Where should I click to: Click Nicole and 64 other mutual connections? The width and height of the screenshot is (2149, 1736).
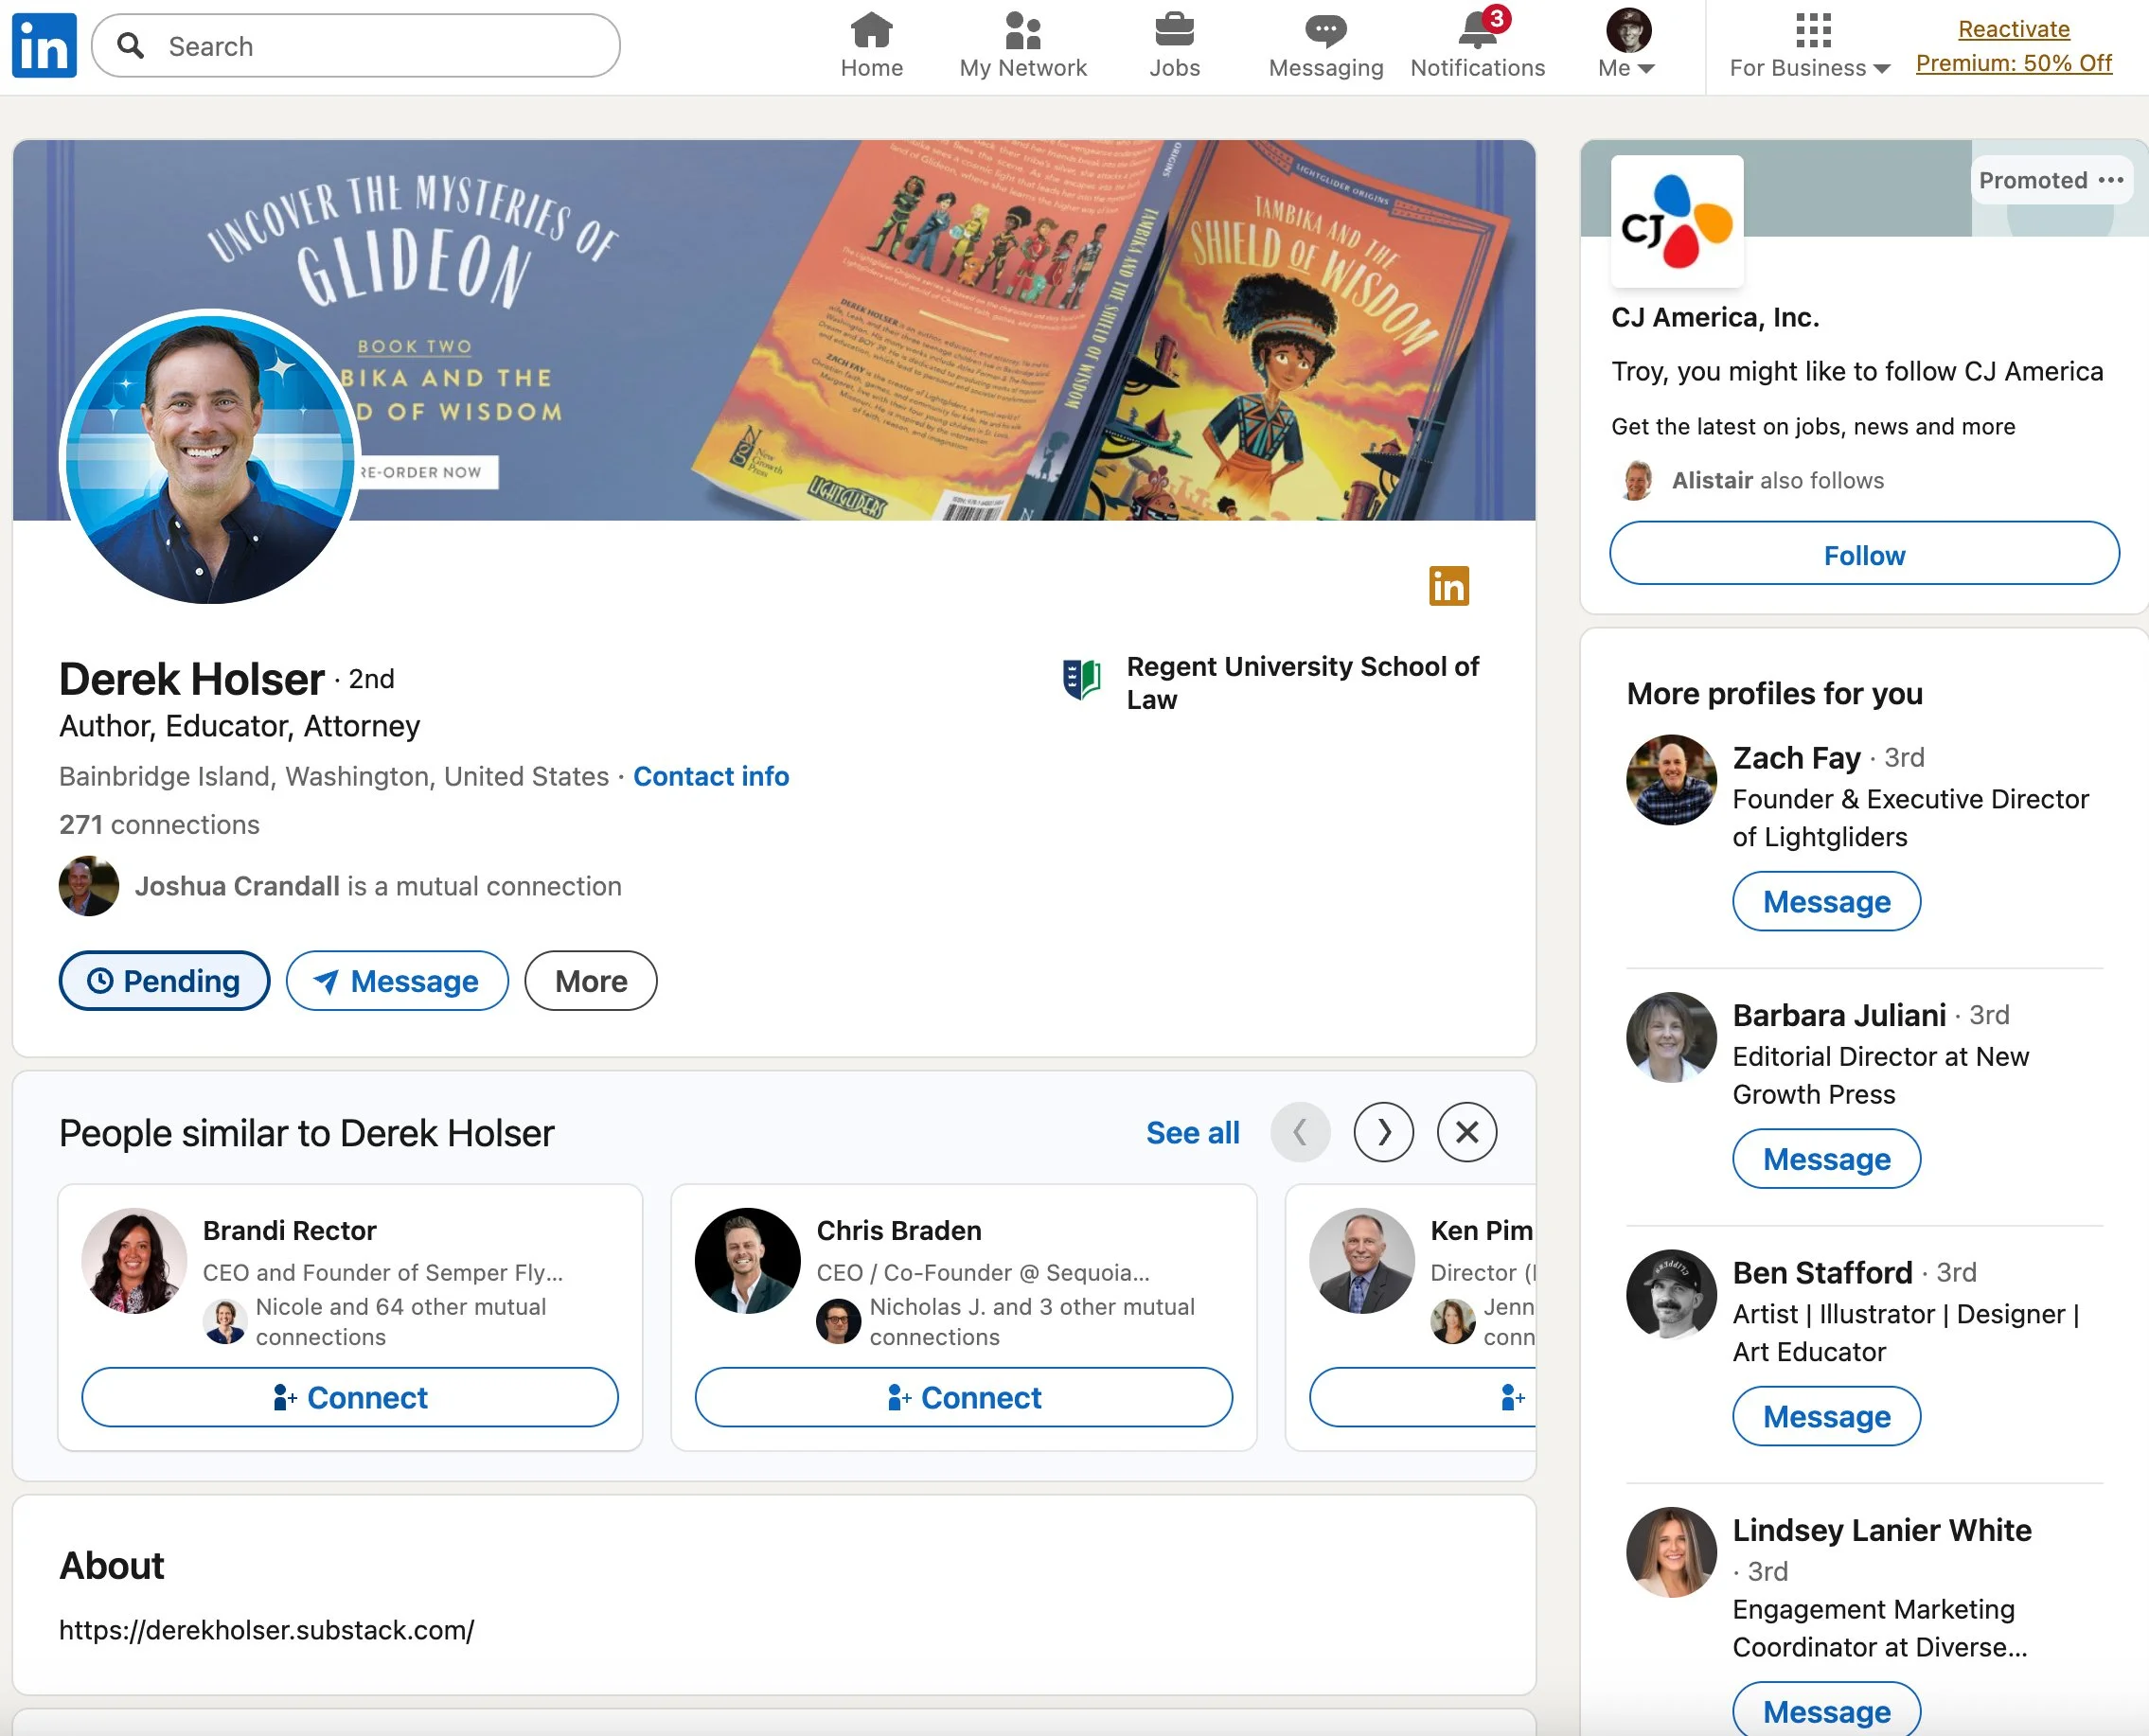[401, 1322]
